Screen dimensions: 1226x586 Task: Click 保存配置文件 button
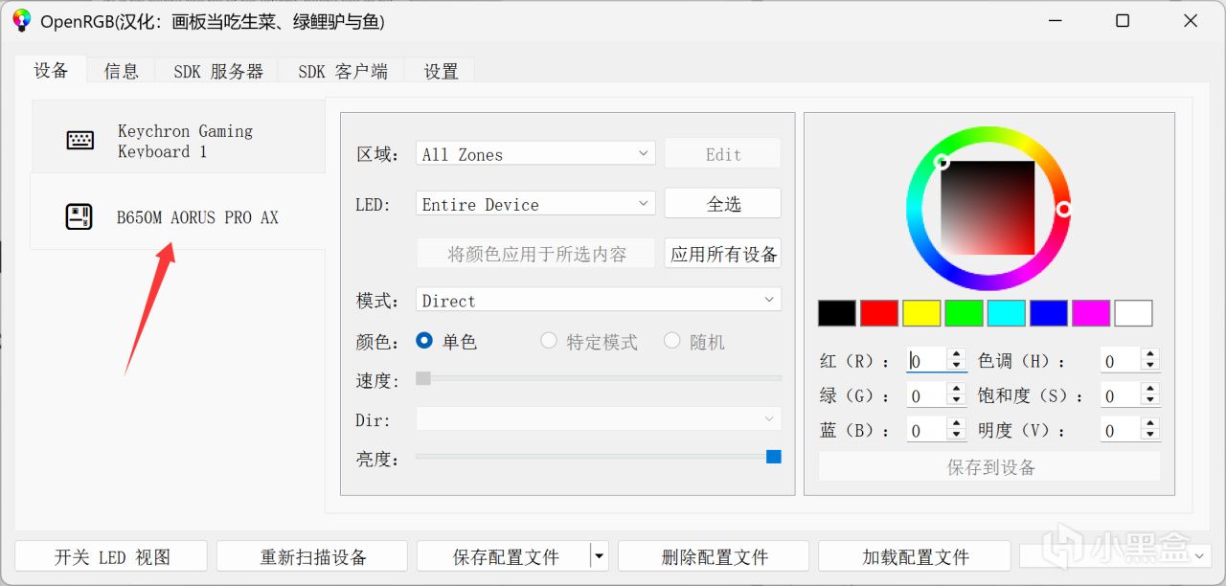(505, 556)
